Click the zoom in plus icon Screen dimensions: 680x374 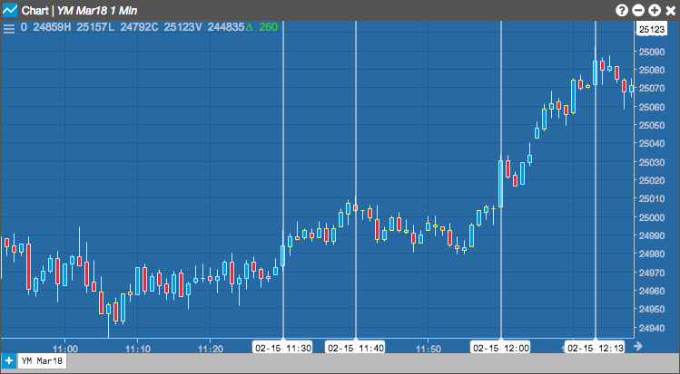coord(655,10)
